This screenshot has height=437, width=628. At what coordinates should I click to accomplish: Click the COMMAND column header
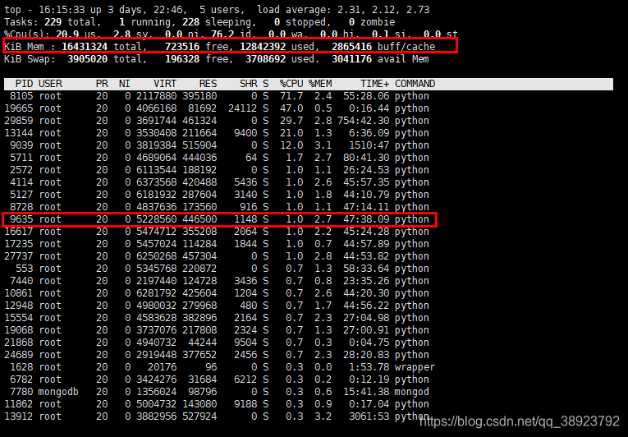click(415, 84)
